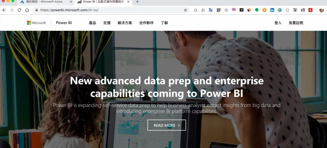Viewport: 327px width, 148px height.
Task: Switch to the Microsoft Azure tab
Action: click(44, 2)
